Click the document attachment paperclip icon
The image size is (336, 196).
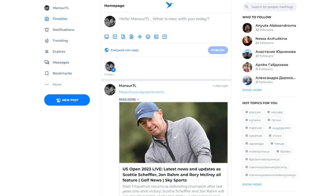[132, 37]
